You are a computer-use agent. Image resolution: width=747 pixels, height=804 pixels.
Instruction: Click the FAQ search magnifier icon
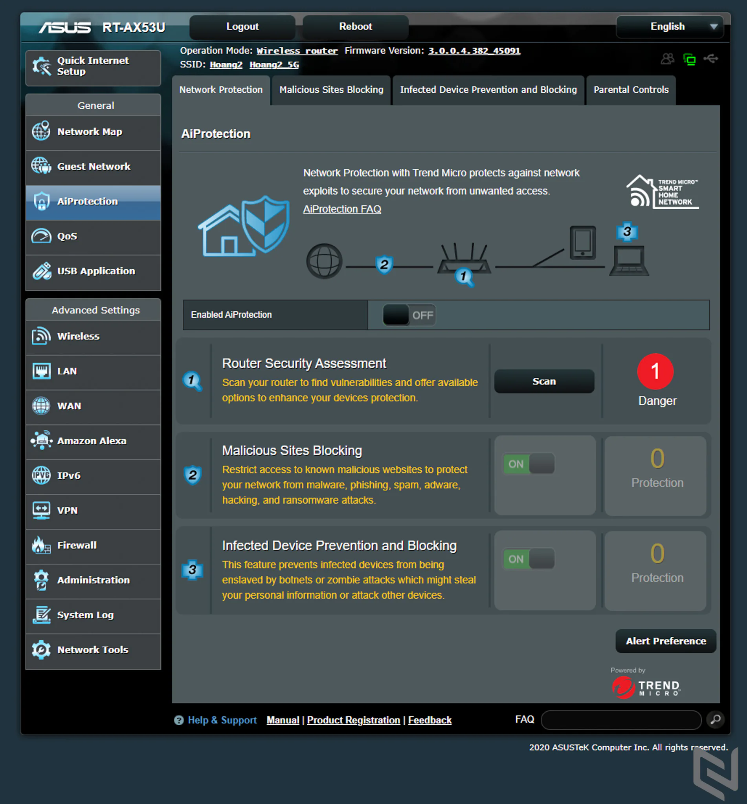coord(716,719)
